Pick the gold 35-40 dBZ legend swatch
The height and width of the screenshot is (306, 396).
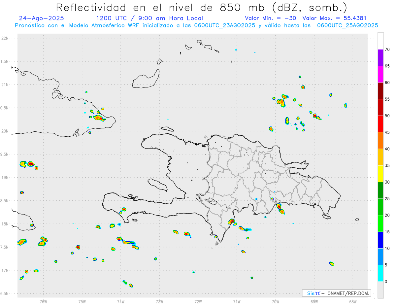coord(381,157)
